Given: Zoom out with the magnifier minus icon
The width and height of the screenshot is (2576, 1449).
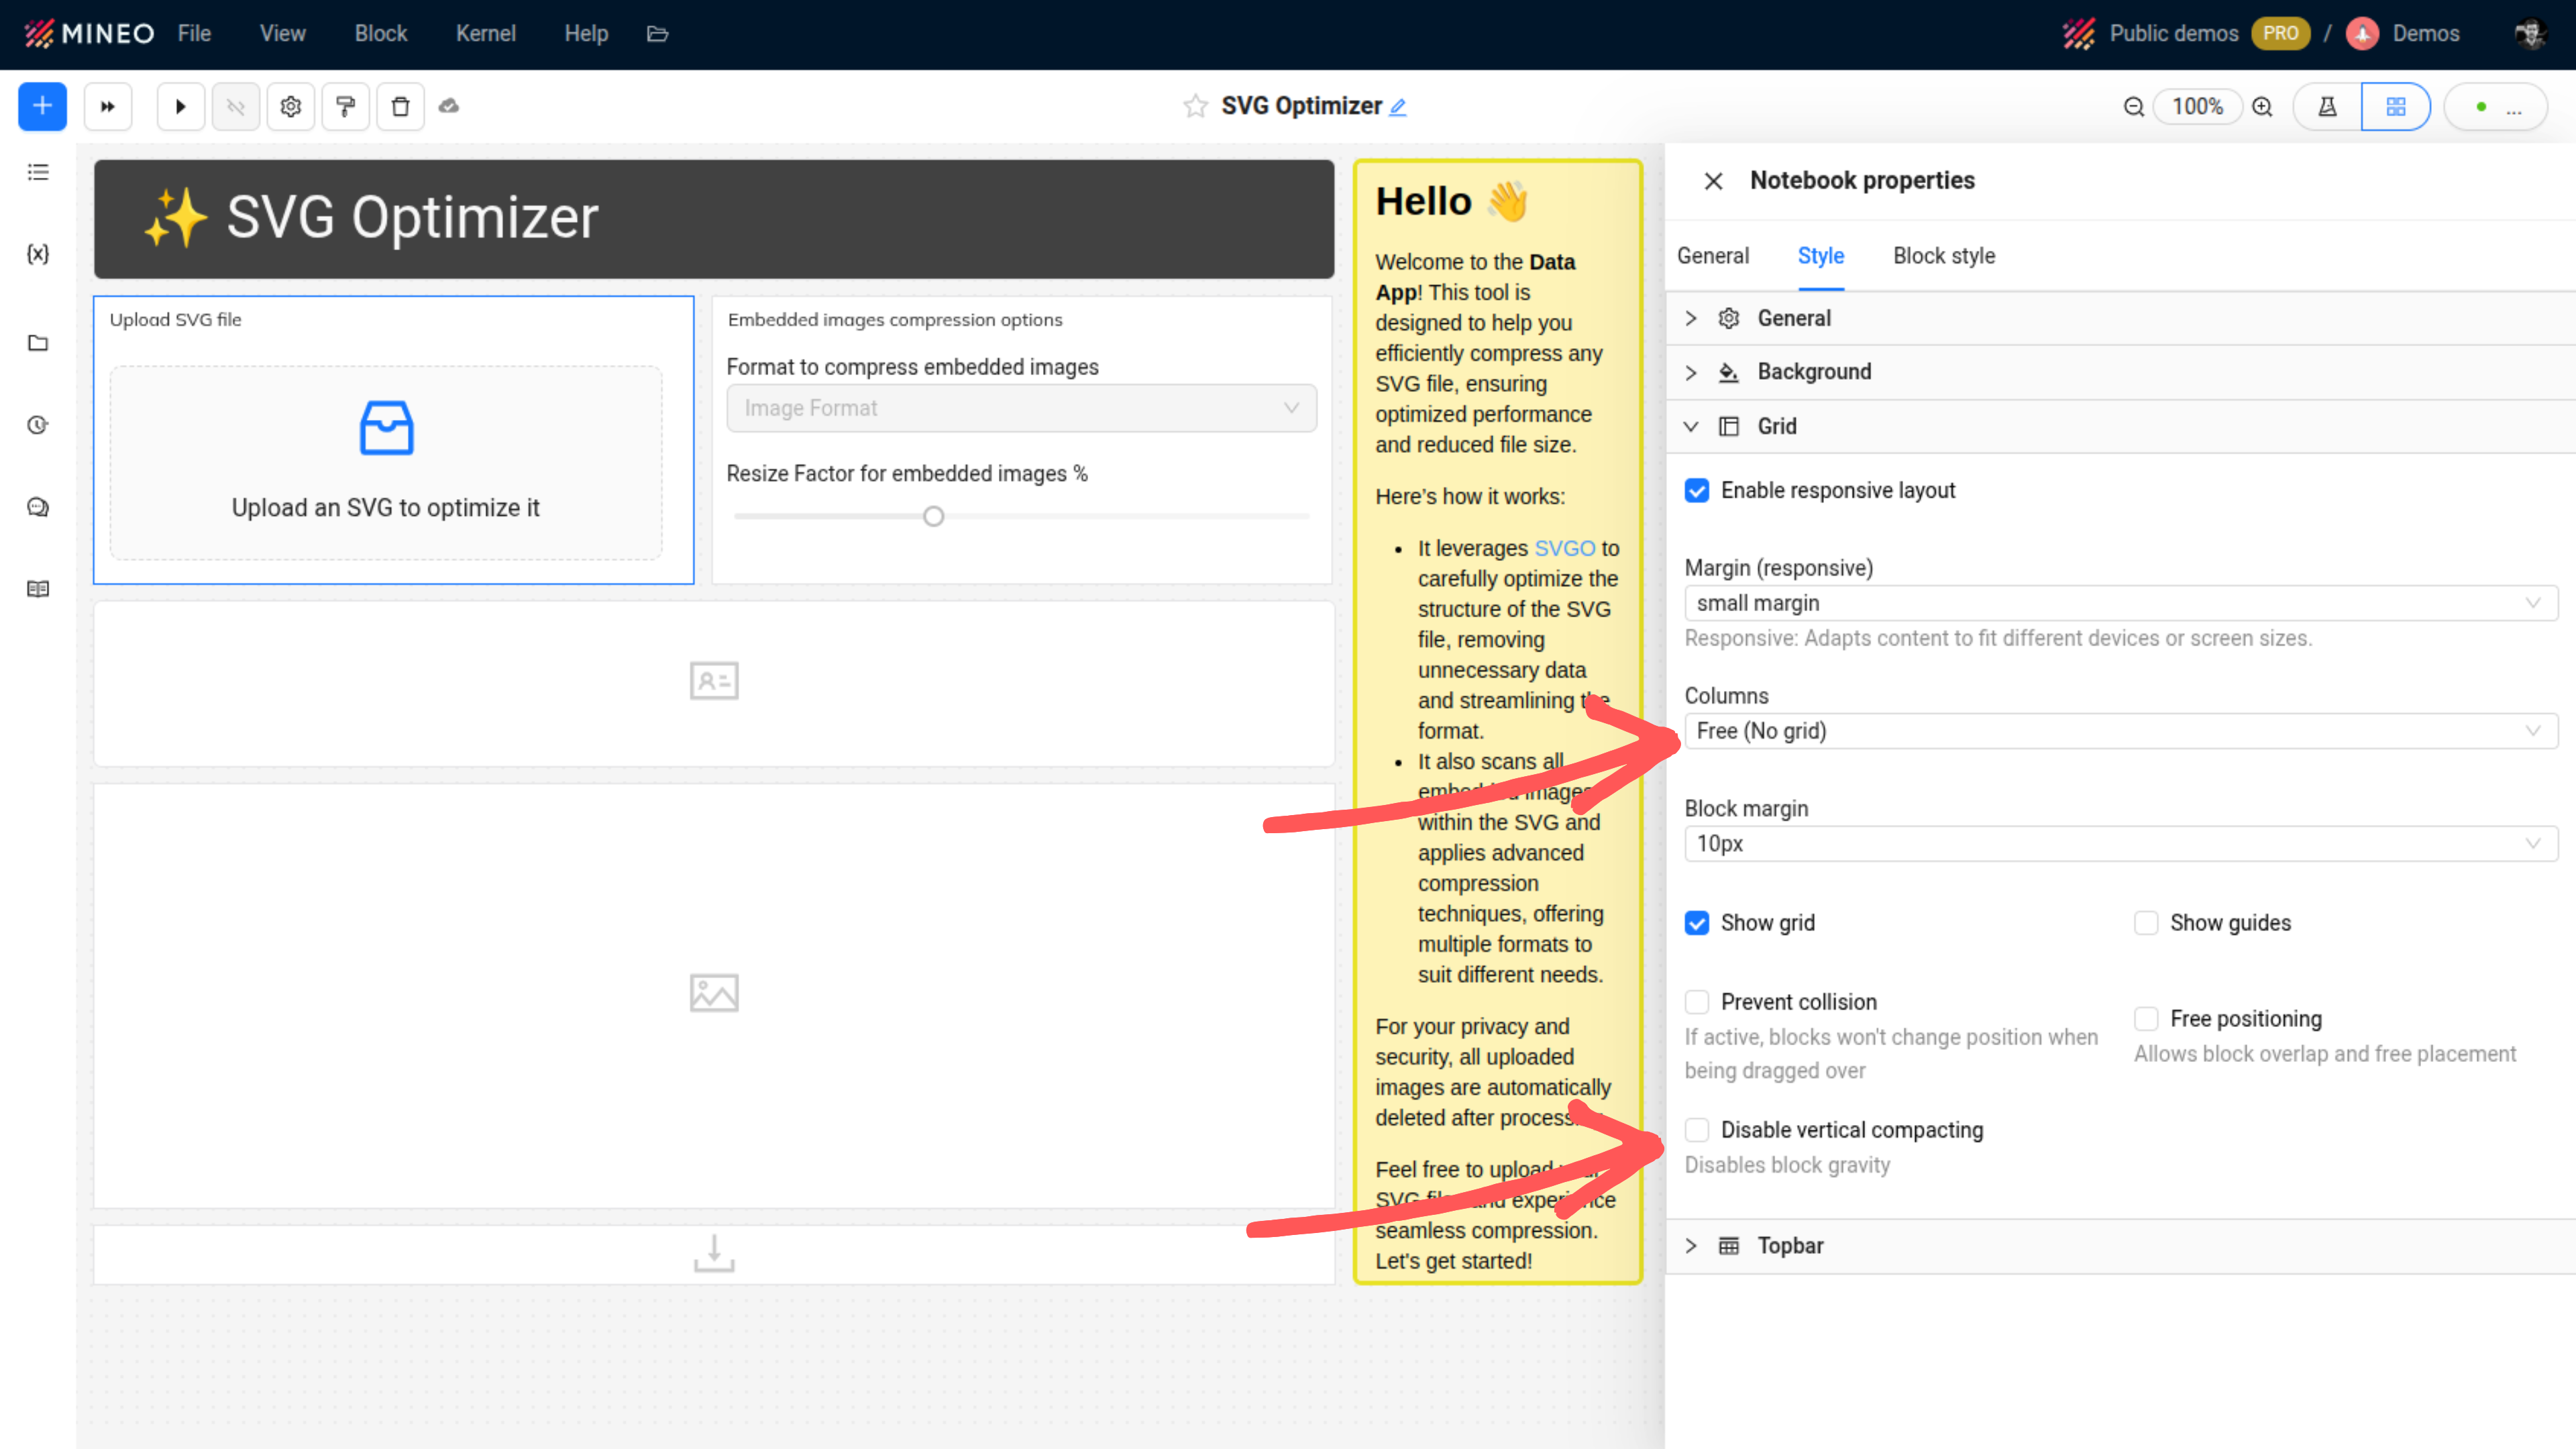Looking at the screenshot, I should pyautogui.click(x=2133, y=107).
